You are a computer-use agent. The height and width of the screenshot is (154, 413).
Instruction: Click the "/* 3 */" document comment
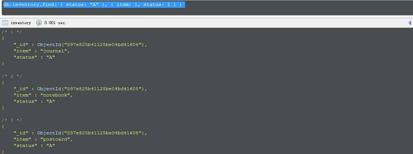click(12, 120)
